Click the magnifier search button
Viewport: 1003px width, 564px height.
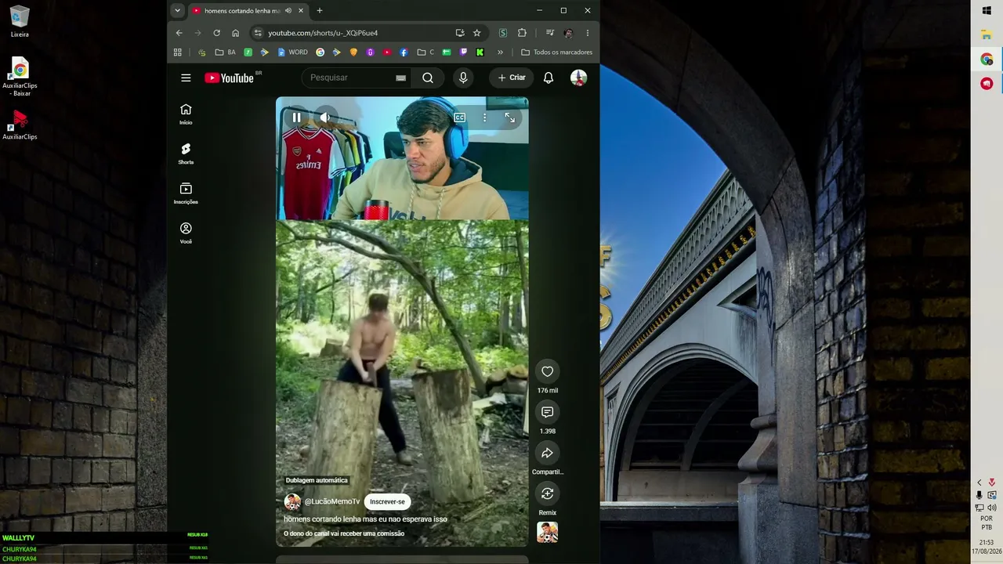click(x=428, y=78)
